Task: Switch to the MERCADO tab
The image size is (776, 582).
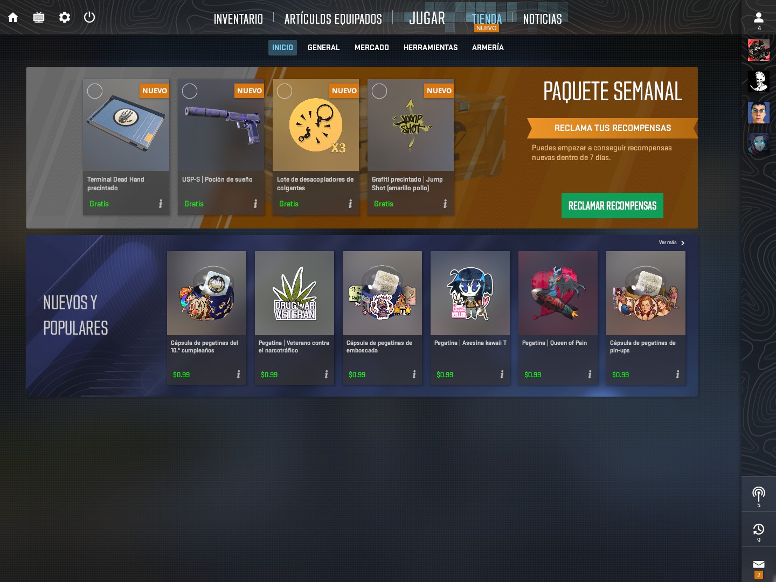Action: (x=372, y=47)
